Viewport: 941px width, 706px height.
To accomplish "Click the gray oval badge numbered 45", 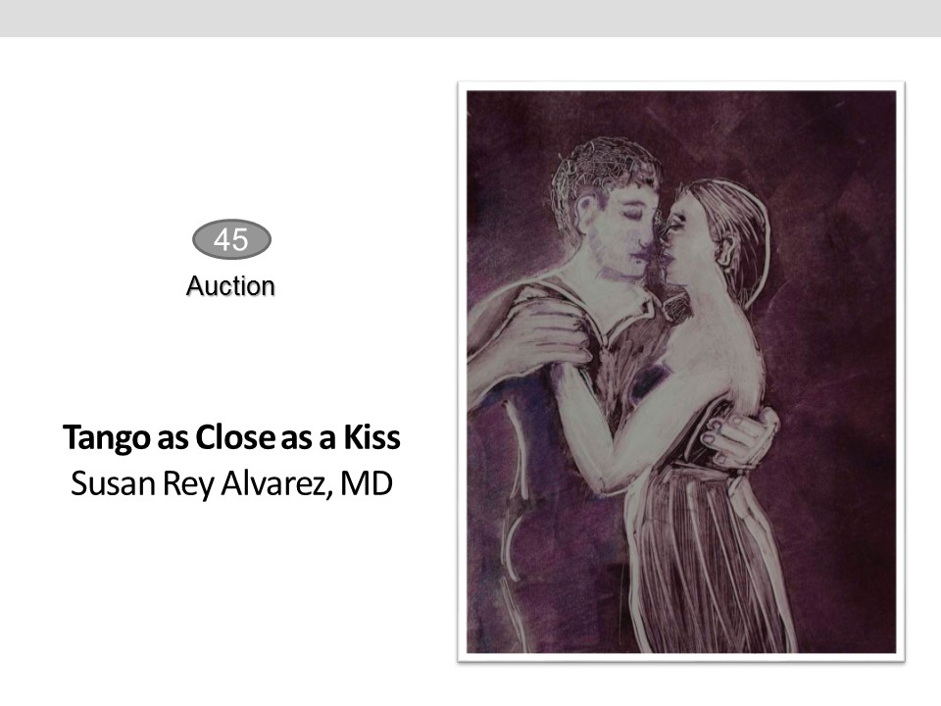I will coord(231,239).
